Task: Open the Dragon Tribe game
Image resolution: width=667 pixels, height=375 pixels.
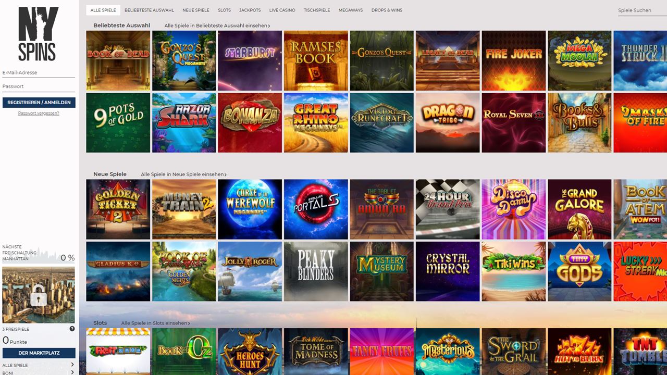Action: (448, 122)
